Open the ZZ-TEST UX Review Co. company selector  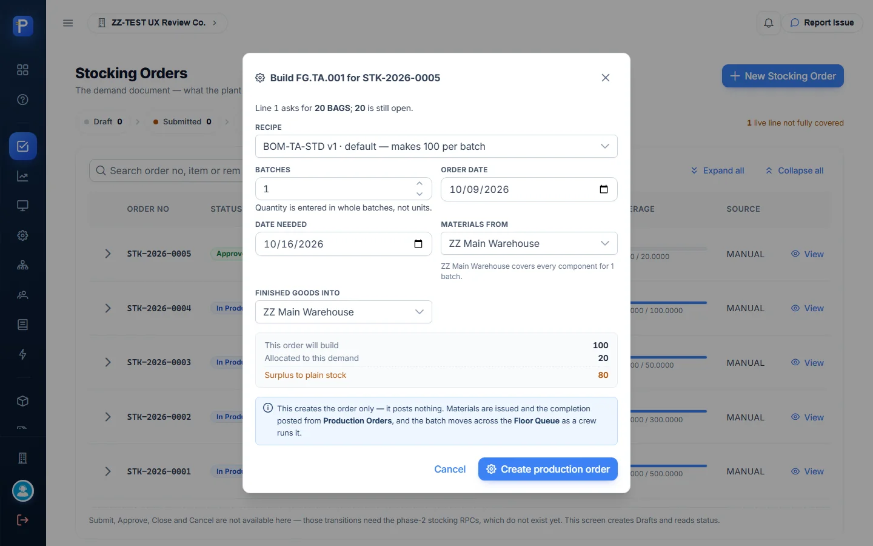pos(158,23)
